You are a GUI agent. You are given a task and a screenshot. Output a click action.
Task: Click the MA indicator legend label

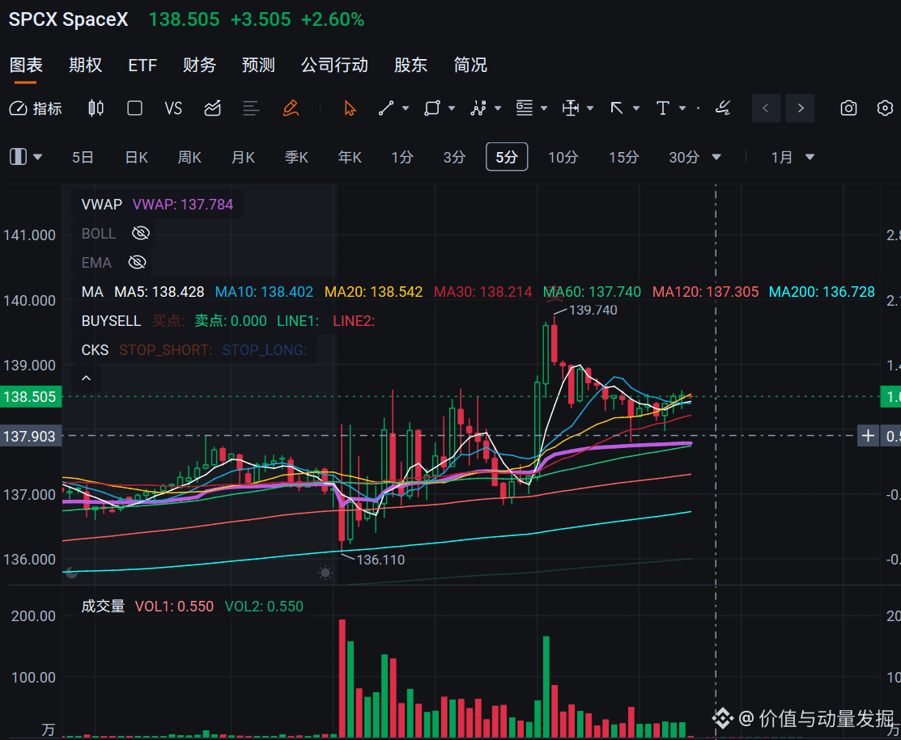(x=92, y=292)
